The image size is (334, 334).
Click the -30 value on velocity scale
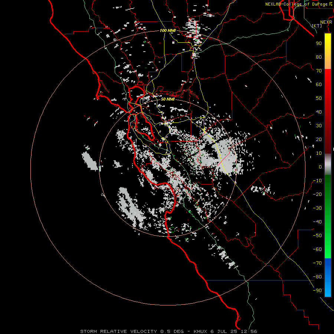317,208
